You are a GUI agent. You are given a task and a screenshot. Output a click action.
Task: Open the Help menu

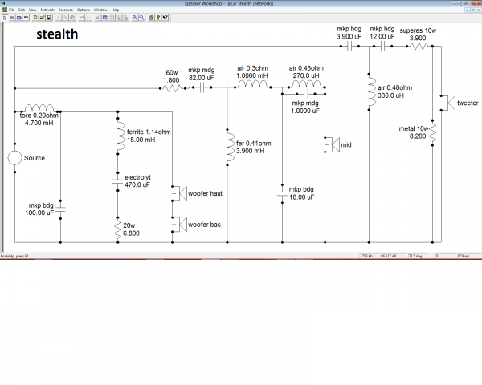(116, 9)
